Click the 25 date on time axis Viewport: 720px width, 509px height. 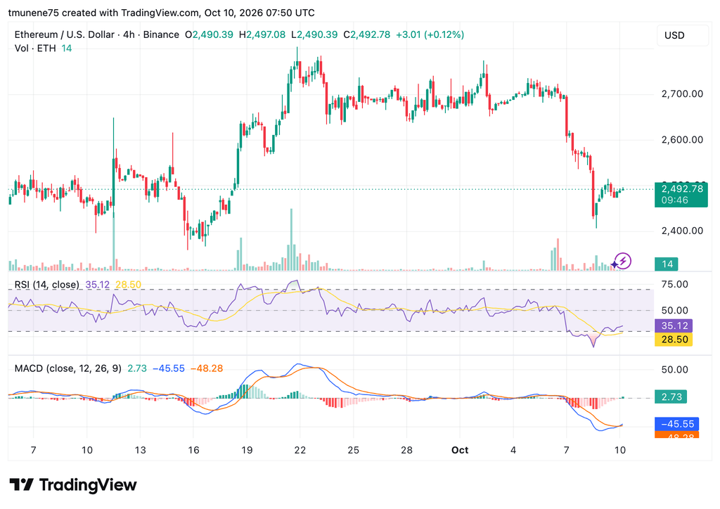[353, 450]
